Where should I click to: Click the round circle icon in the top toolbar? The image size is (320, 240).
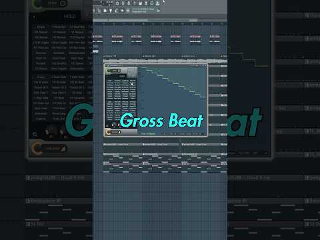(x=152, y=3)
